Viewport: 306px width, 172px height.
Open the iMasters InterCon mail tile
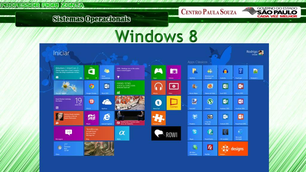pos(68,72)
